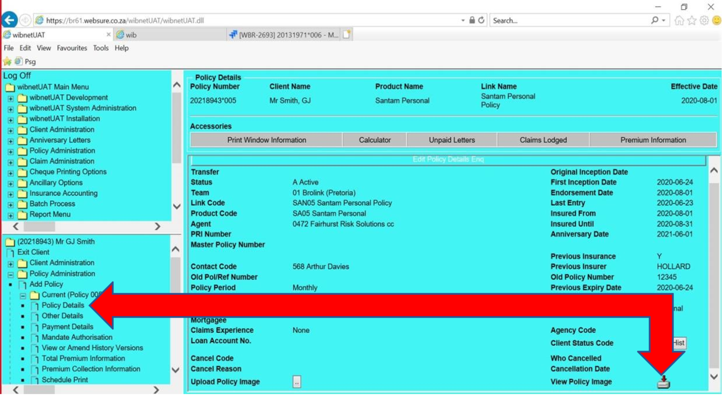Click the search magnifier icon
Image resolution: width=727 pixels, height=405 pixels.
(x=655, y=20)
